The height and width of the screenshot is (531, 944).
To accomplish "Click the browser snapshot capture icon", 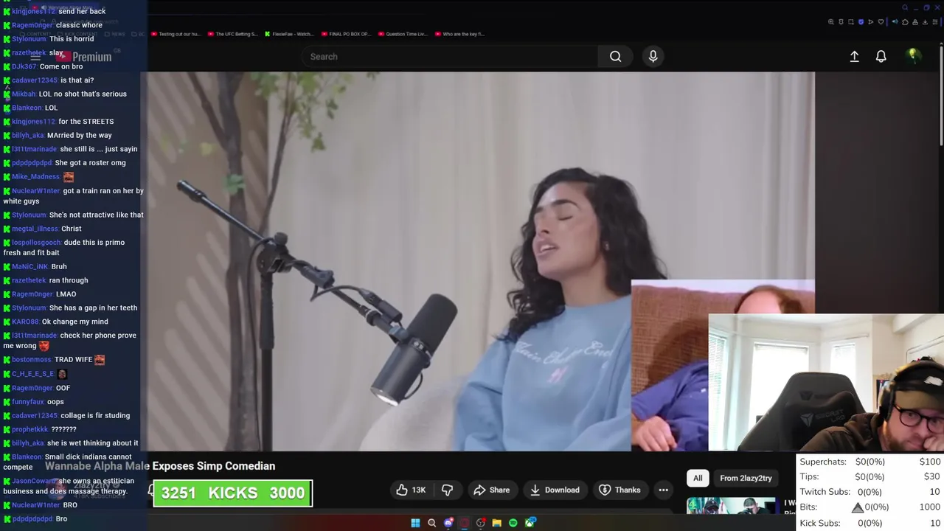I will (850, 22).
